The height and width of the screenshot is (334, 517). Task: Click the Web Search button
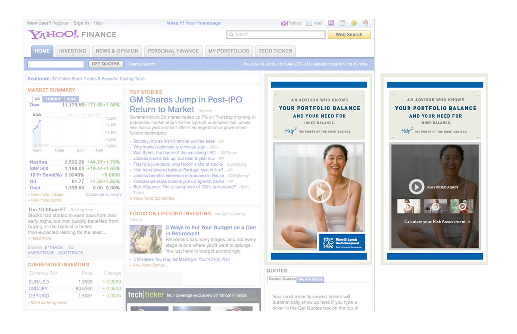[349, 35]
